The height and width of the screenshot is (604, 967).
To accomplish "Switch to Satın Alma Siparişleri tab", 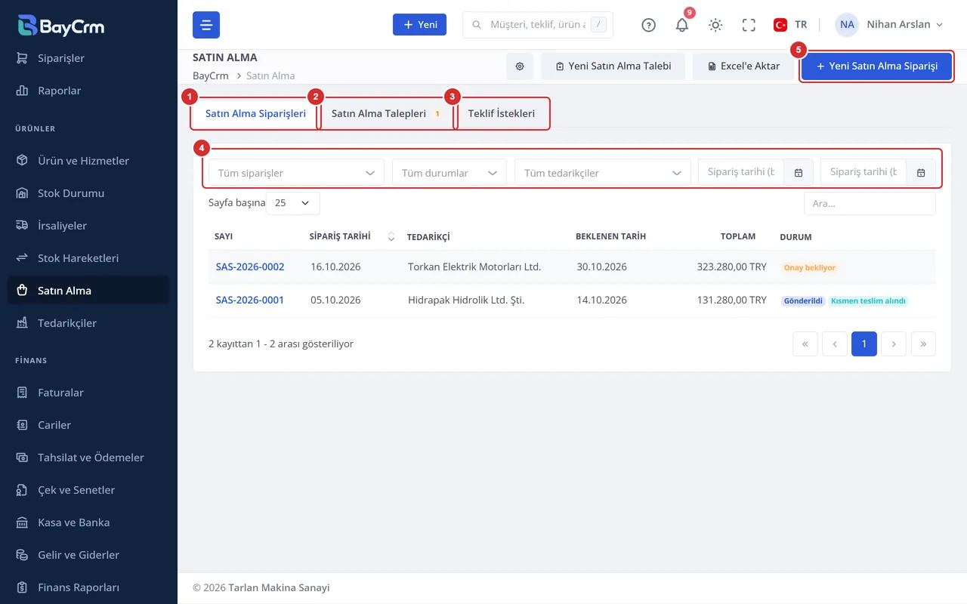I will 255,114.
